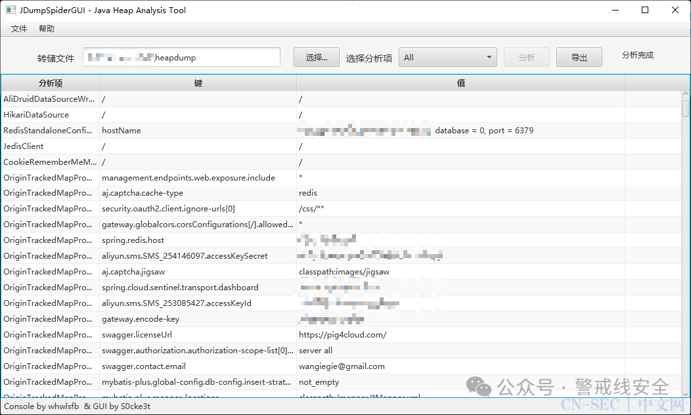Click aliyun.sms.SMS_253085427.accessKeyId key
Screen dimensions: 691x415
point(198,303)
